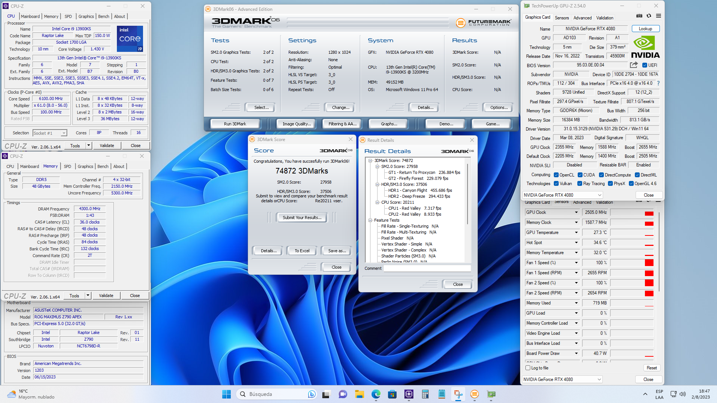Open the Hot Spot sensor dropdown
The image size is (717, 403).
576,242
